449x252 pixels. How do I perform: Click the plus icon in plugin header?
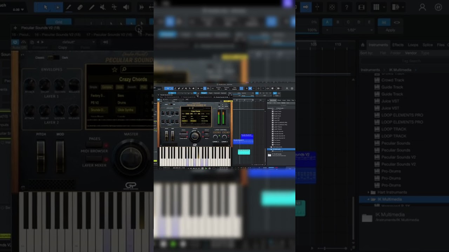[158, 95]
